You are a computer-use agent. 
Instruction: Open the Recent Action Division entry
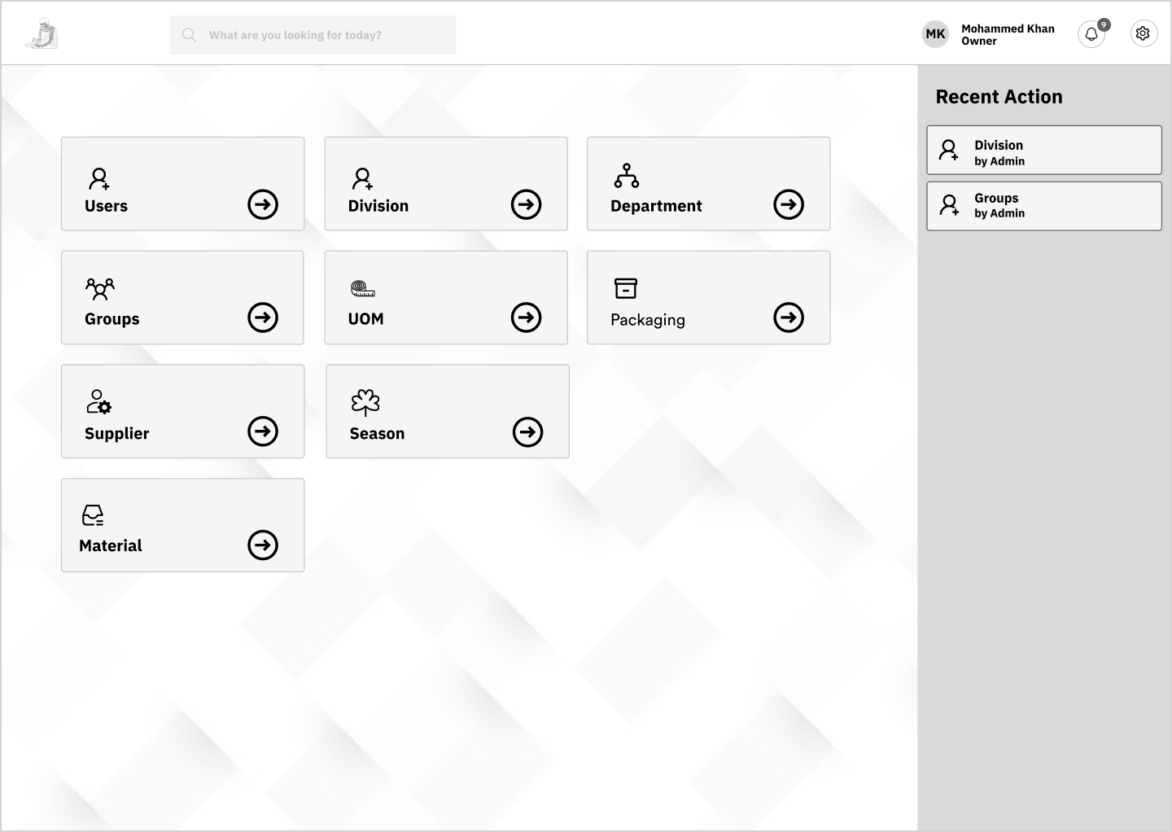click(1044, 150)
